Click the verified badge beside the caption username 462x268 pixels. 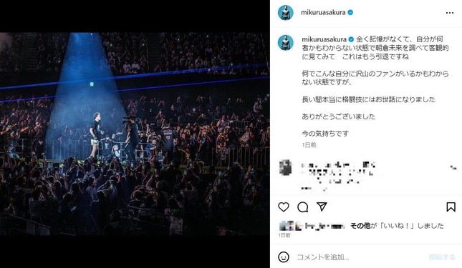[x=351, y=39]
